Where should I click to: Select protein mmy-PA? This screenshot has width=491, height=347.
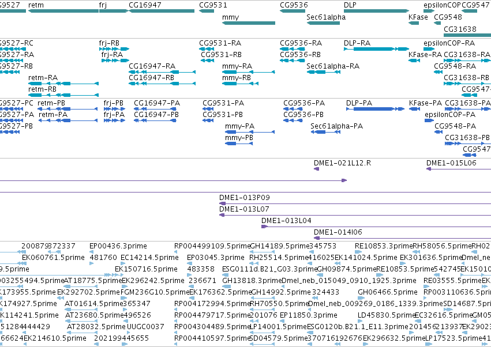click(250, 132)
